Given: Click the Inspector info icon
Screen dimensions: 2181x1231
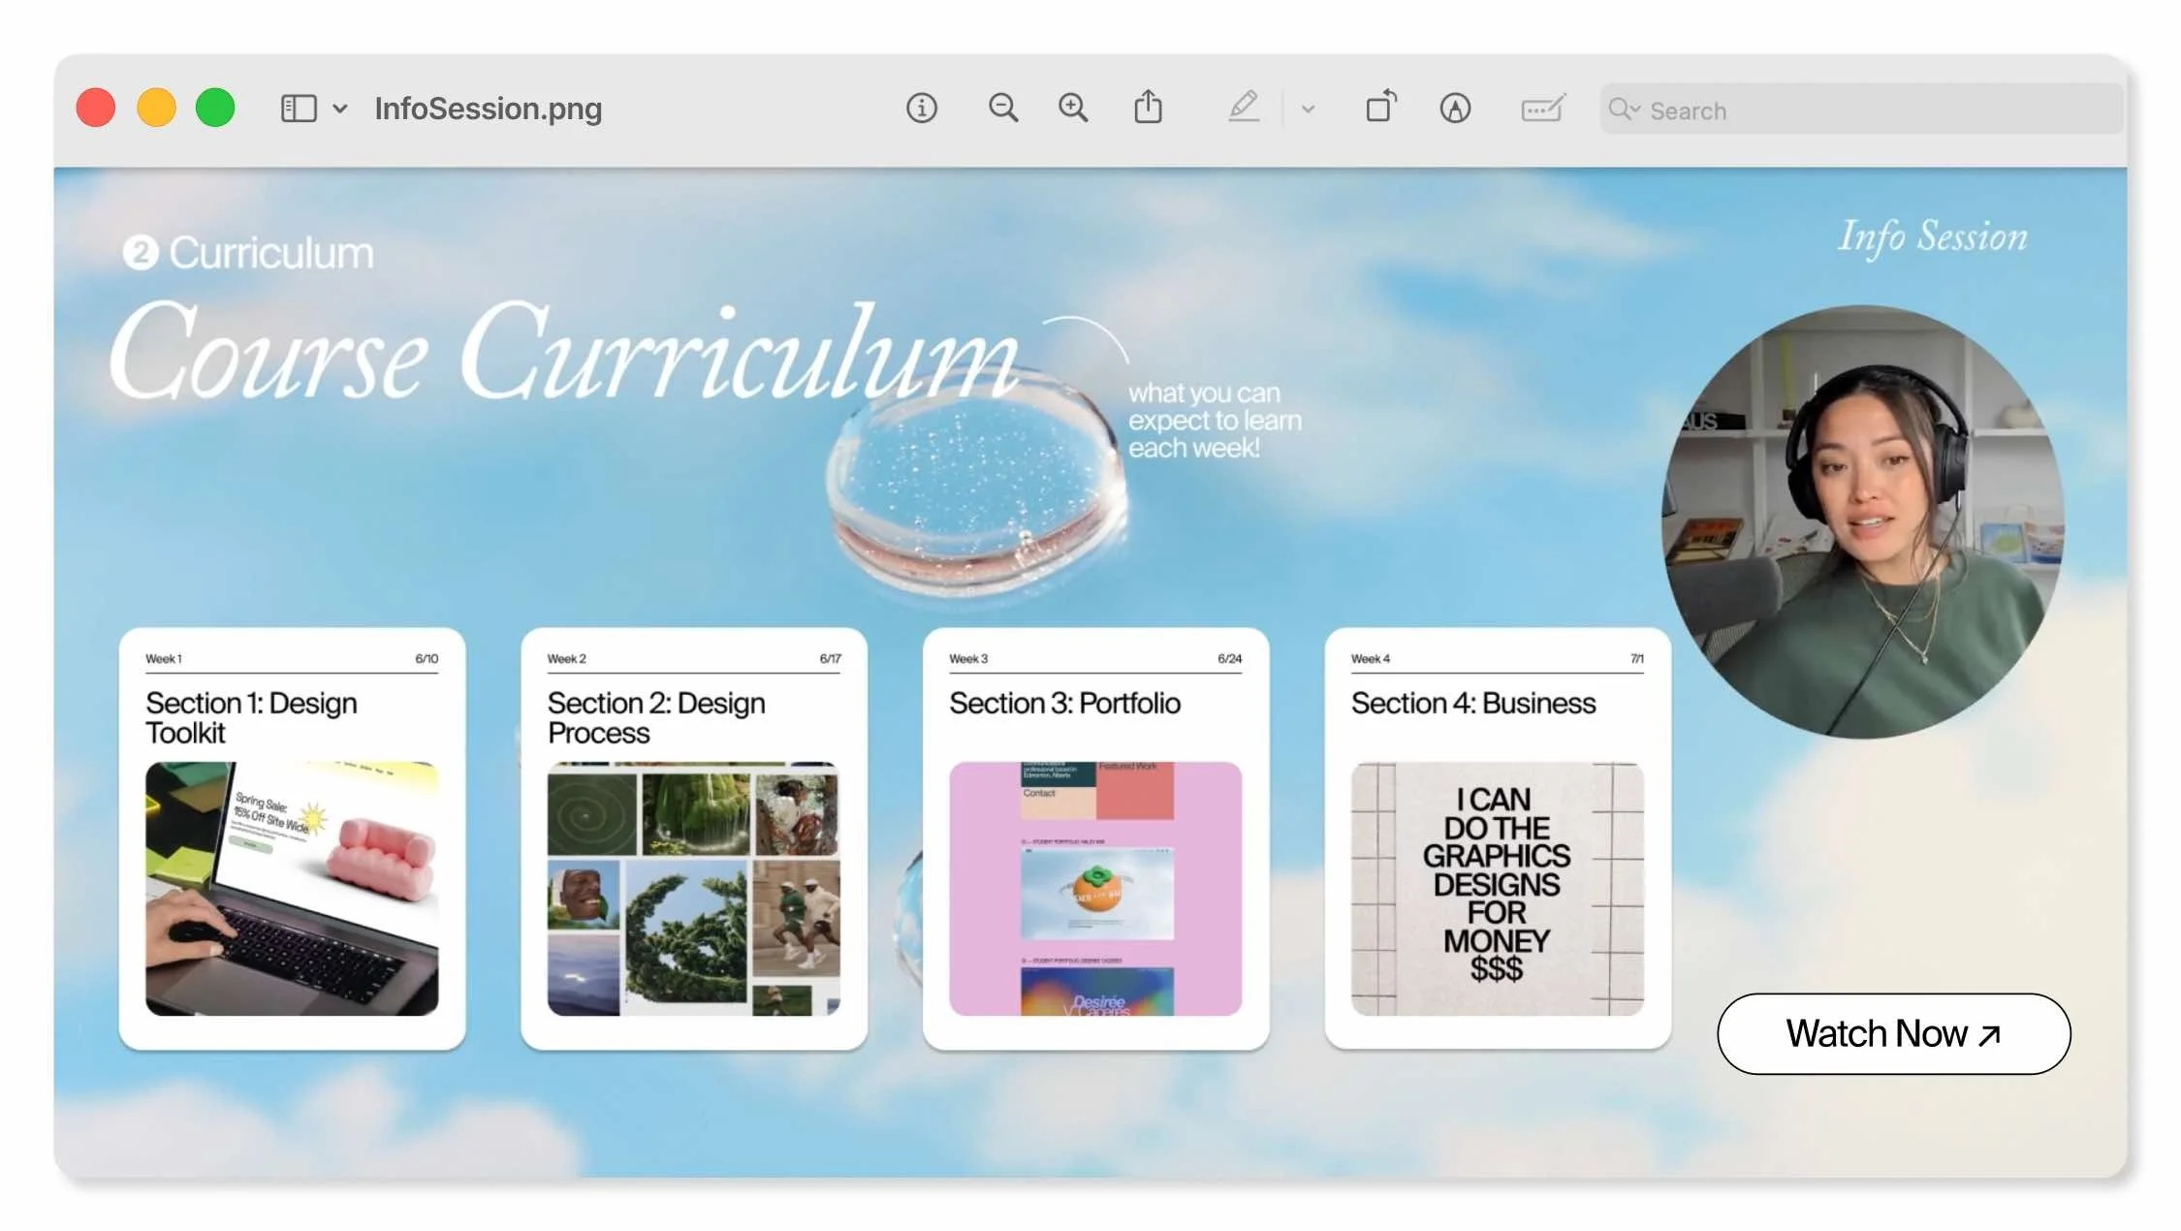Looking at the screenshot, I should coord(921,108).
